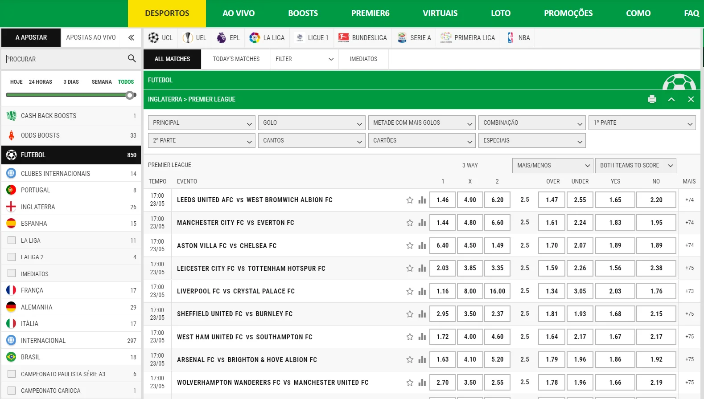Favorite Liverpool vs Crystal Palace match
The width and height of the screenshot is (704, 399).
[x=410, y=291]
